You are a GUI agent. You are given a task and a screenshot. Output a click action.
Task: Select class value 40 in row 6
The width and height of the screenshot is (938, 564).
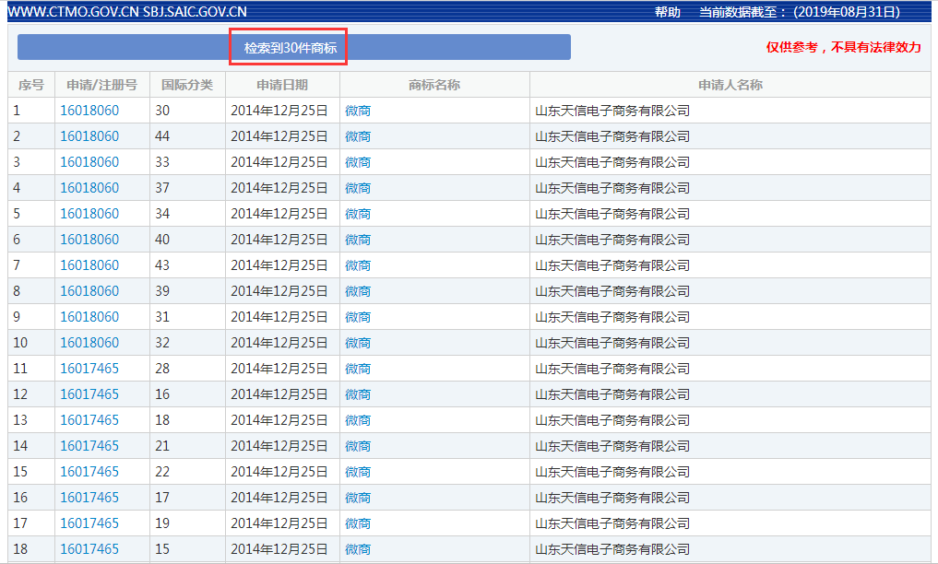pyautogui.click(x=162, y=240)
